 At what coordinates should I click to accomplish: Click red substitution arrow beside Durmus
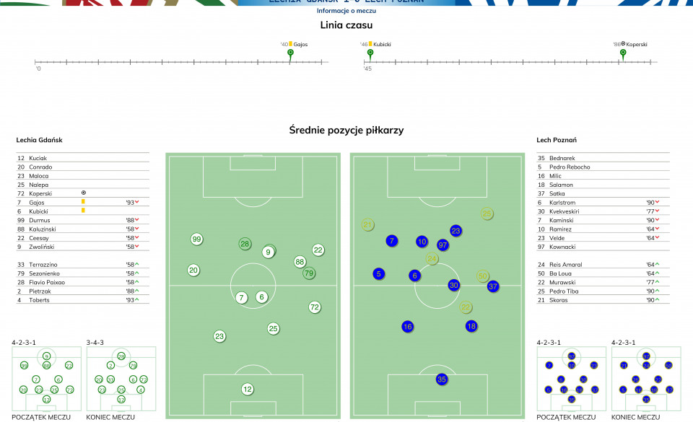point(137,219)
